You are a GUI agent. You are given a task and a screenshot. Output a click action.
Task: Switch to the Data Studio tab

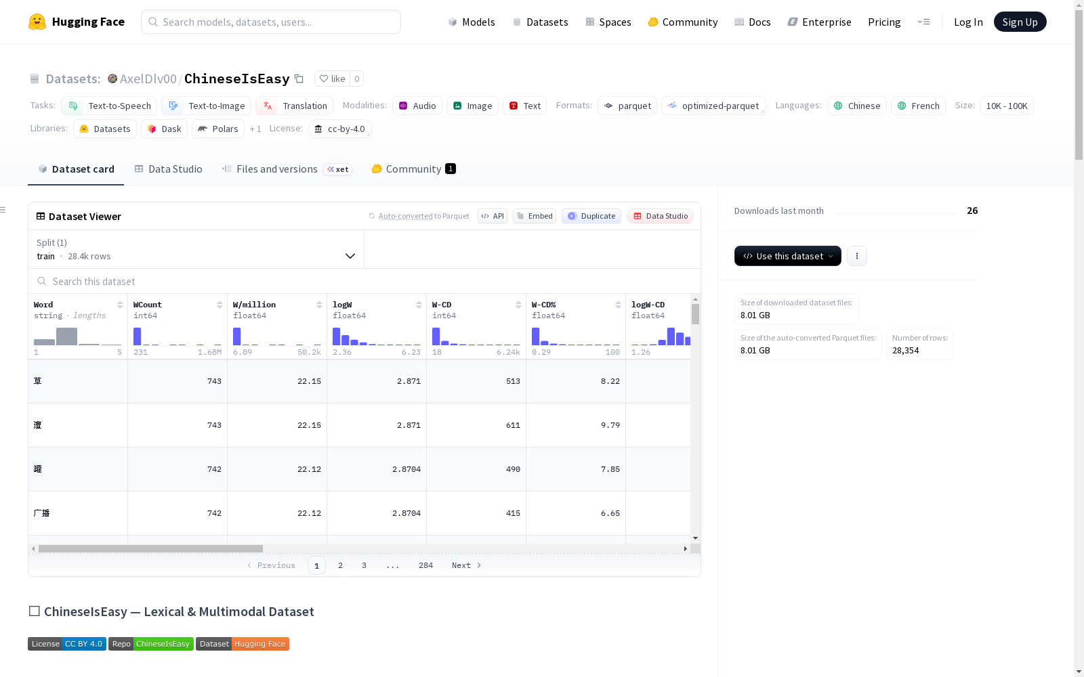coord(168,169)
